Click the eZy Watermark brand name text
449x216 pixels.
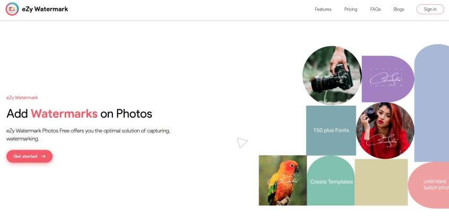pyautogui.click(x=45, y=9)
